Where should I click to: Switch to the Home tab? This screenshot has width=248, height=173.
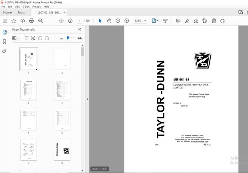[x=8, y=12]
